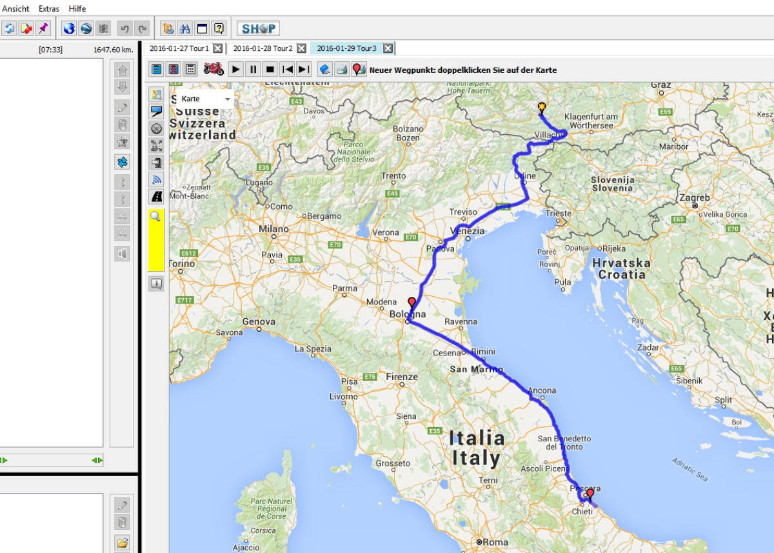Click the window layout icon
The image size is (774, 553).
point(202,28)
